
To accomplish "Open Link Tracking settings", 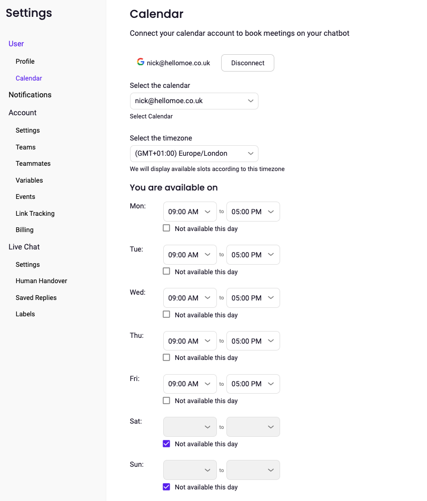I will tap(35, 214).
